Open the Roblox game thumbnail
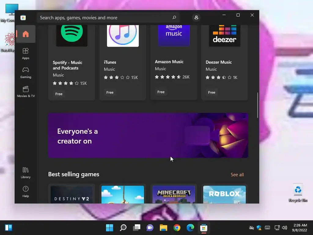The height and width of the screenshot is (235, 313). 224,195
